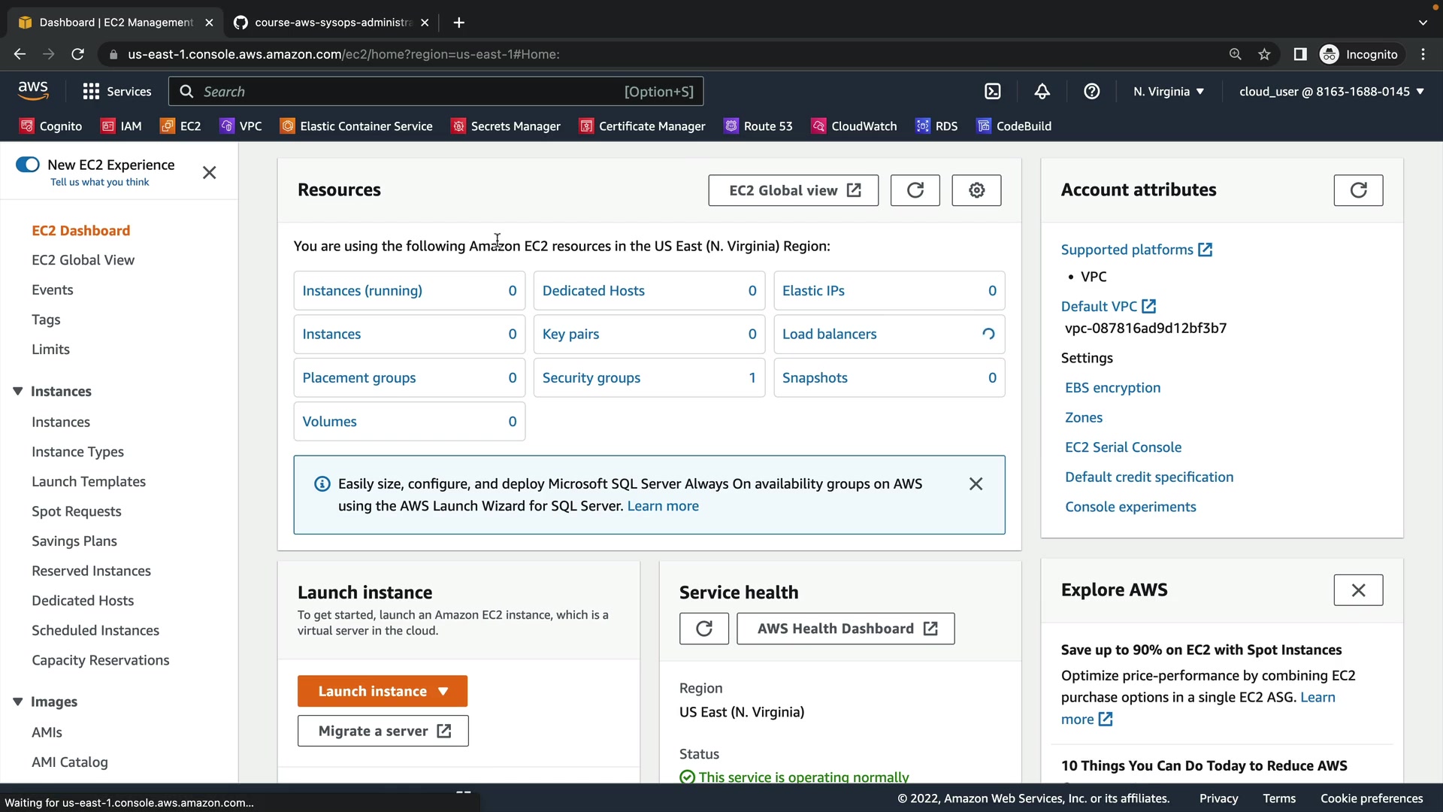The width and height of the screenshot is (1443, 812).
Task: Click the notifications bell icon
Action: pyautogui.click(x=1042, y=92)
